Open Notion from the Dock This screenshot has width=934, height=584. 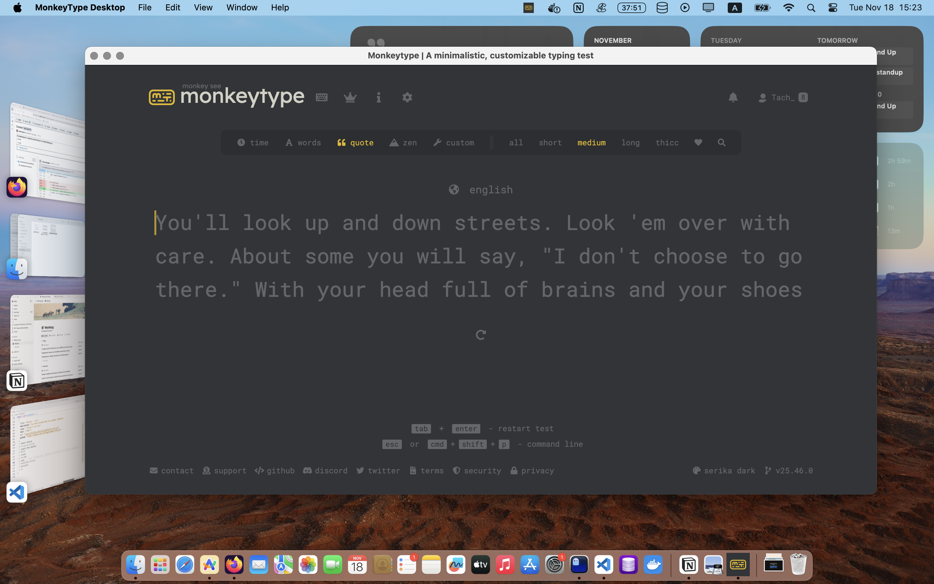pyautogui.click(x=689, y=565)
